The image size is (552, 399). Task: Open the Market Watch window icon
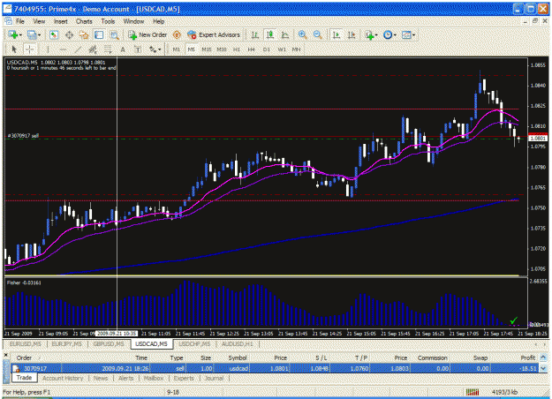click(54, 34)
